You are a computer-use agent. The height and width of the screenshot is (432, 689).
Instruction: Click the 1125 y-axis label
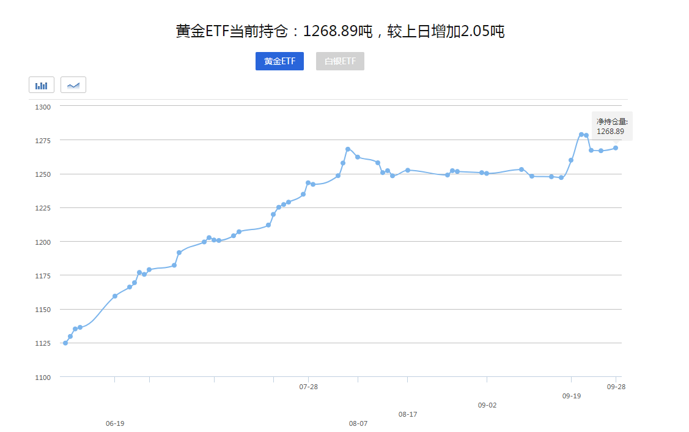tap(43, 343)
